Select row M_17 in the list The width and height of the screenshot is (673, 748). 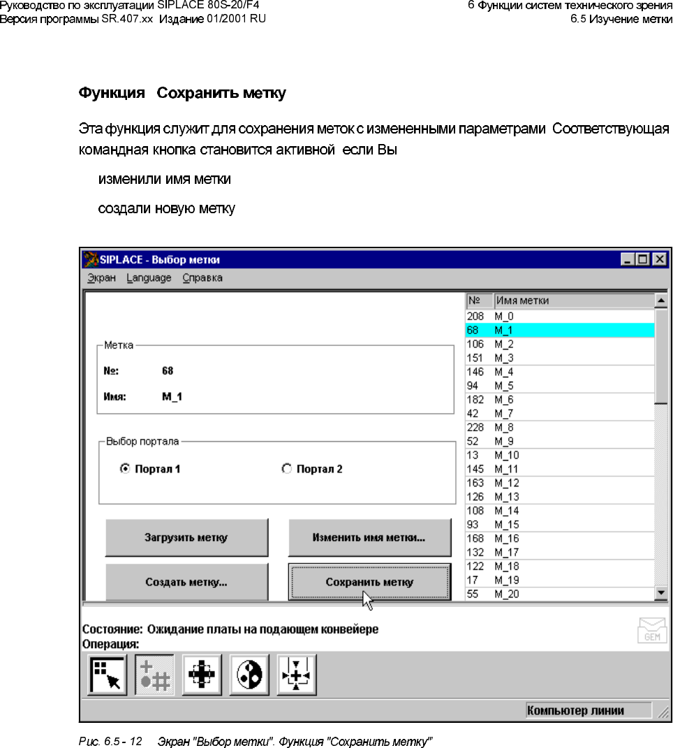[x=560, y=552]
